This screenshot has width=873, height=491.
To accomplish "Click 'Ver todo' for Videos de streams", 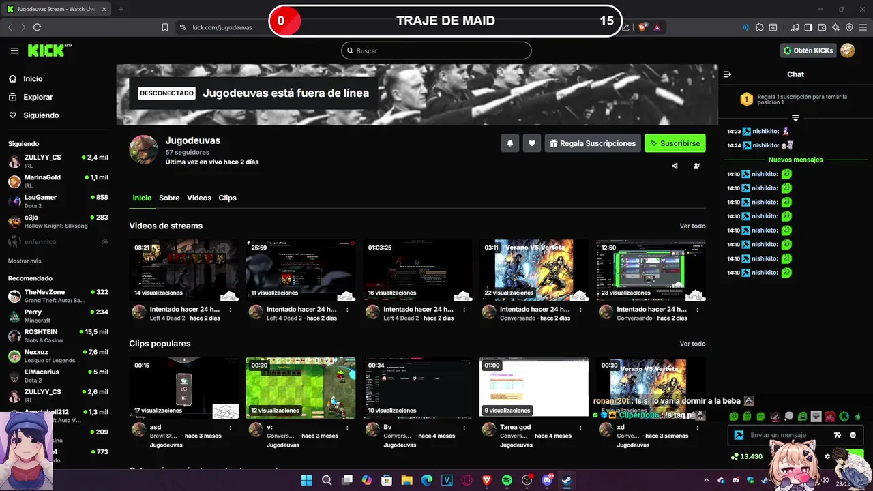I will [692, 226].
